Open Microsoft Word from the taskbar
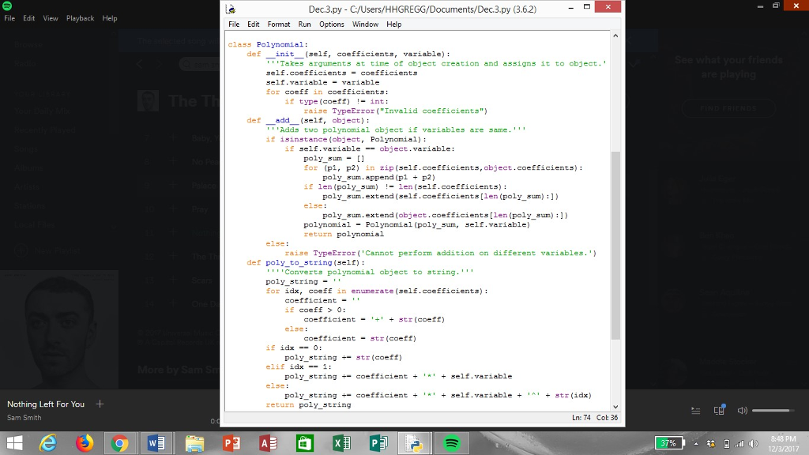The width and height of the screenshot is (809, 455). [x=155, y=442]
